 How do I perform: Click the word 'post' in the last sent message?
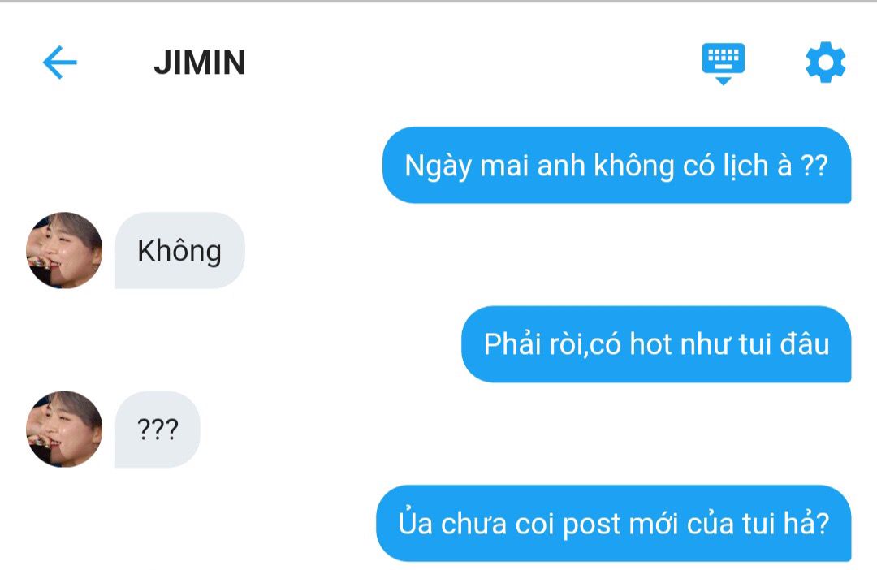(x=592, y=526)
